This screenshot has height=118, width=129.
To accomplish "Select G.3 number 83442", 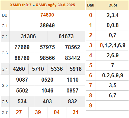I will point(73,58).
